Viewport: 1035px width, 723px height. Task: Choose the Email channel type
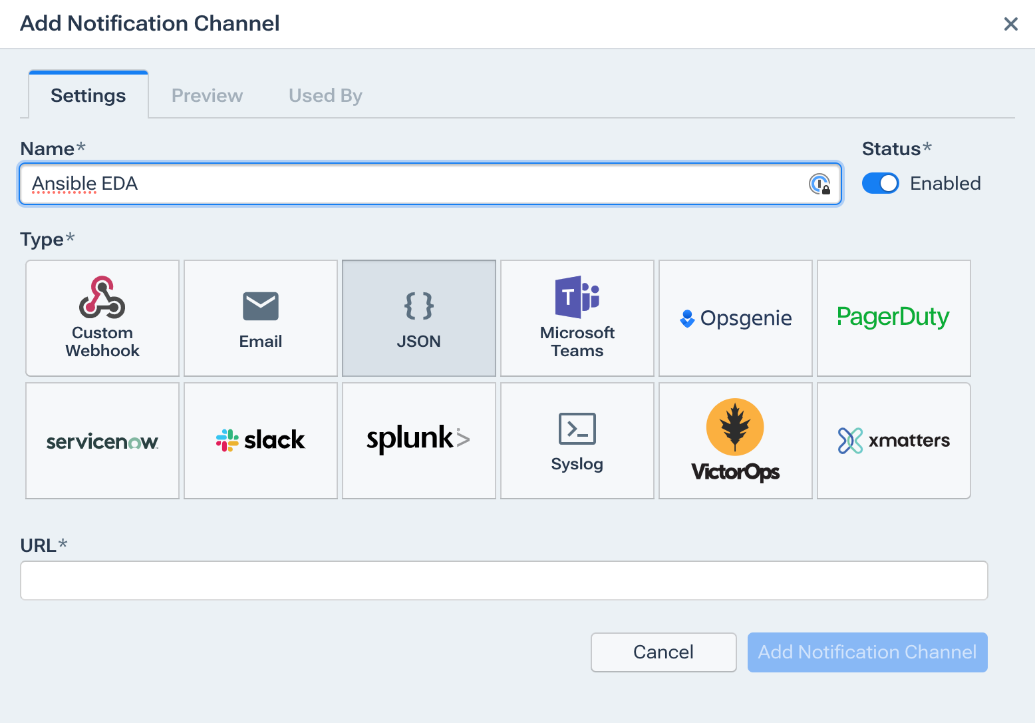click(261, 318)
